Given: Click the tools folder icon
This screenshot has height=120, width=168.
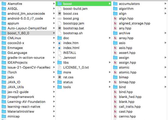Looking at the screenshot, I should click(x=60, y=87).
